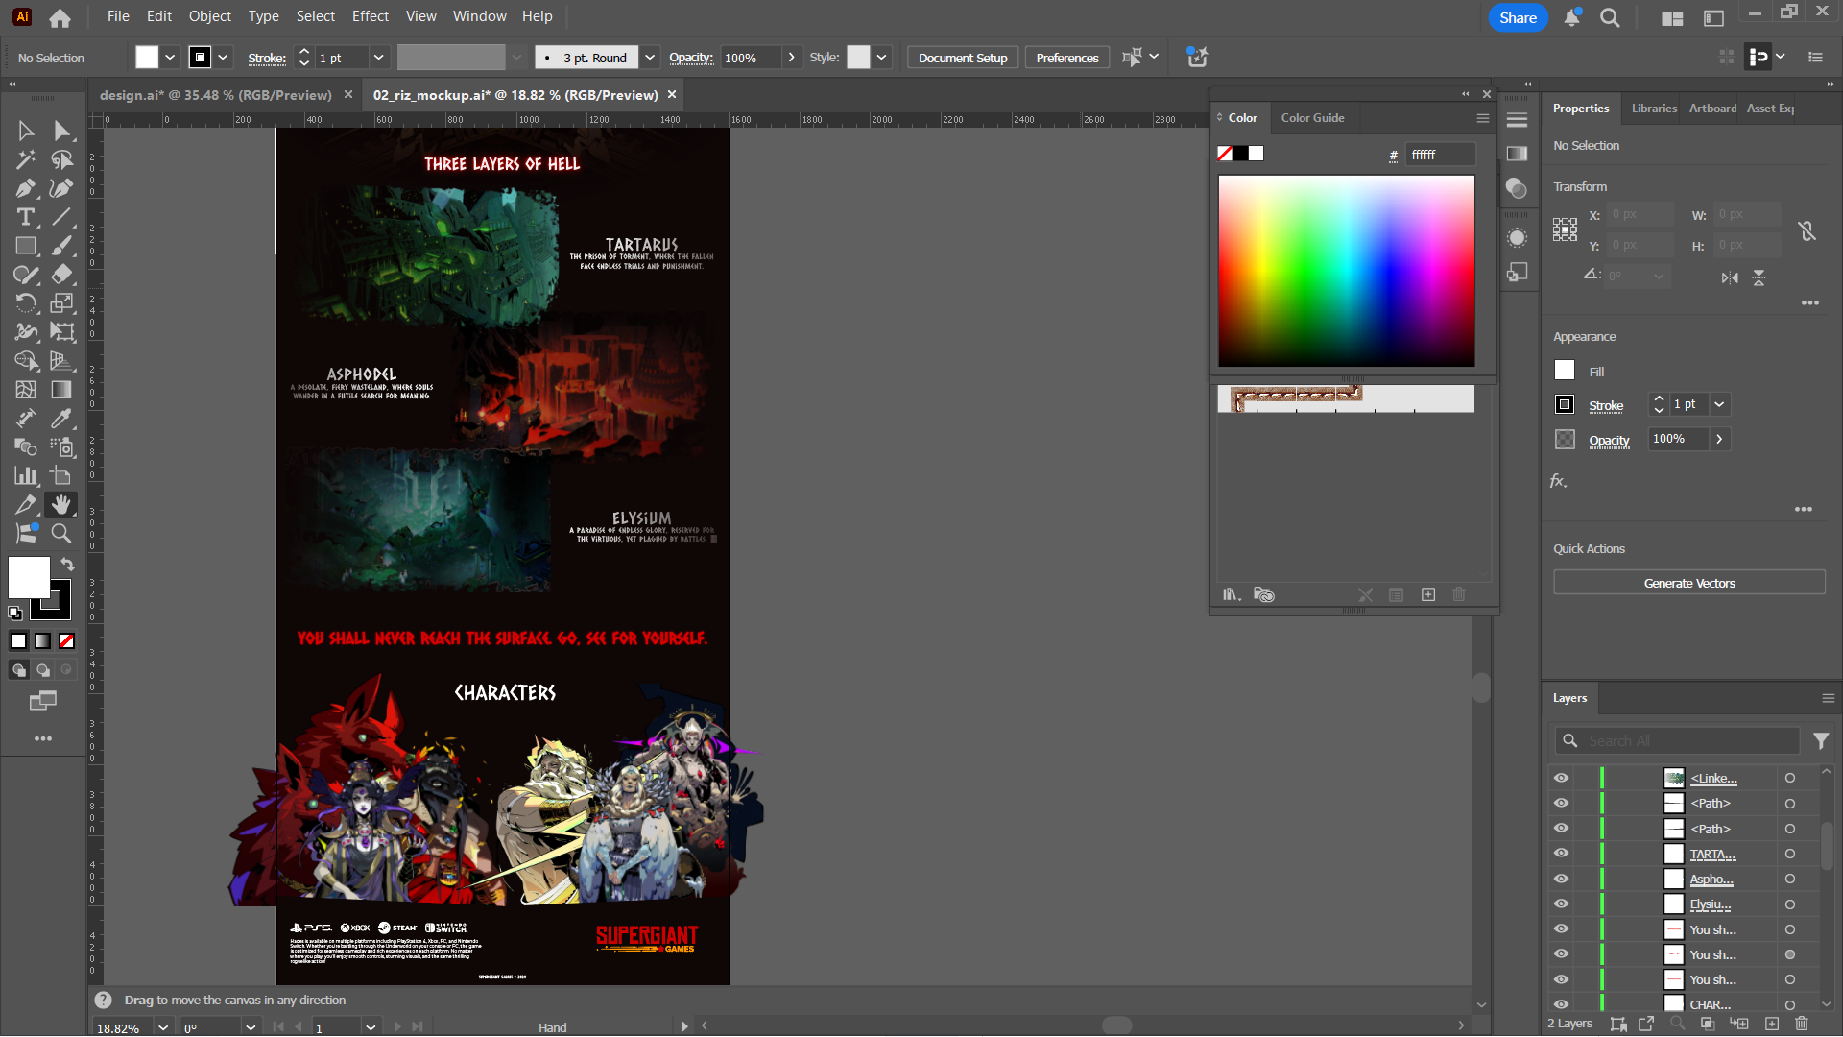This screenshot has height=1037, width=1843.
Task: Open the Effect menu
Action: (x=370, y=16)
